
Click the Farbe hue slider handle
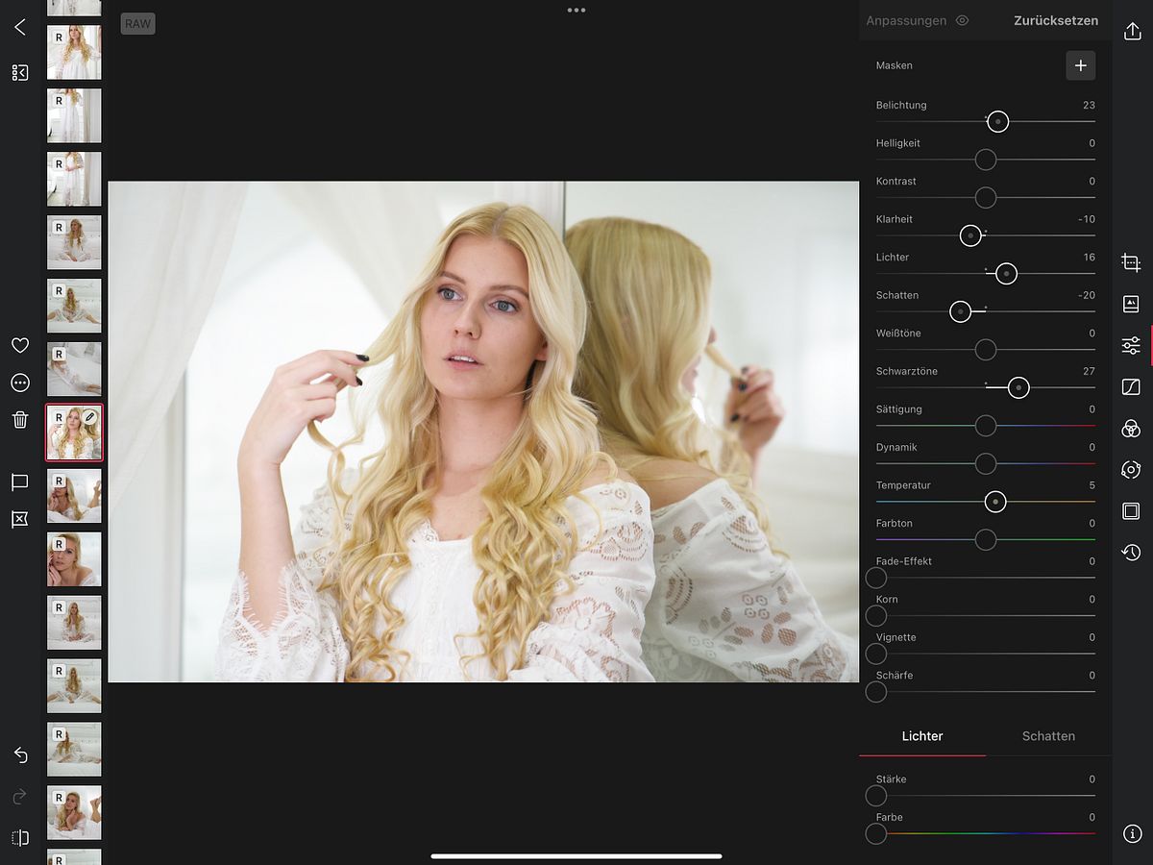[876, 834]
